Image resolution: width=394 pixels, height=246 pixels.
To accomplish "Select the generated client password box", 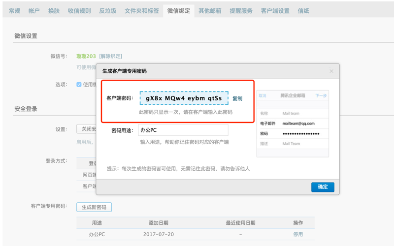I will point(184,98).
